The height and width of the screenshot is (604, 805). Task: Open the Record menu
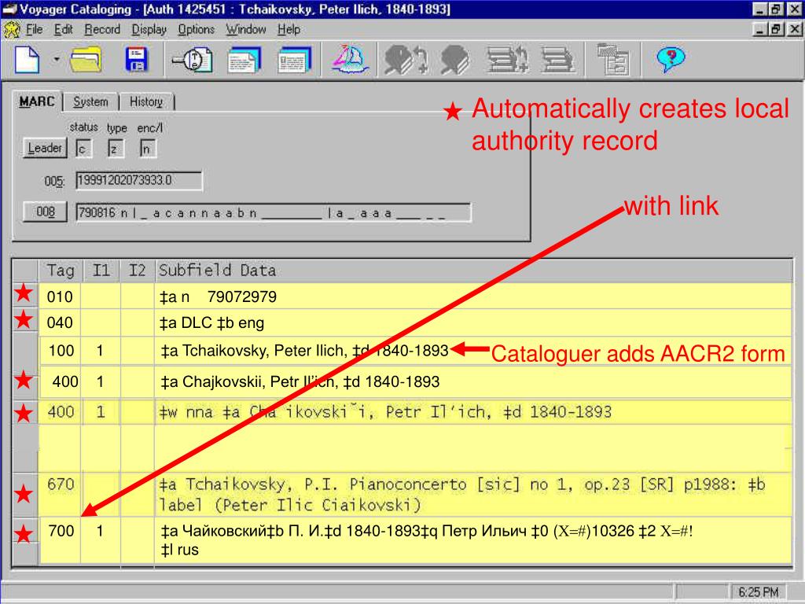102,30
